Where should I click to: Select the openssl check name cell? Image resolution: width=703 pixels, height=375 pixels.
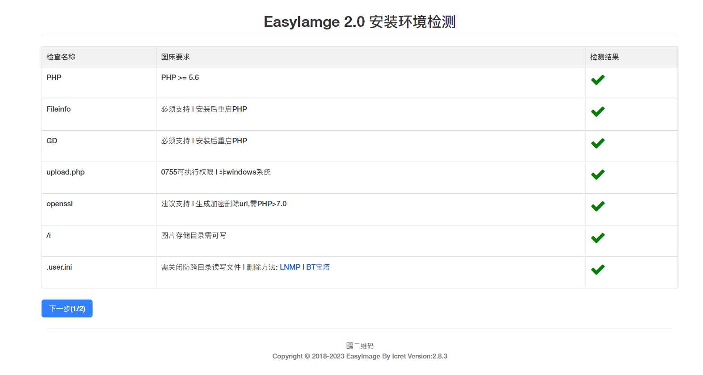click(99, 209)
